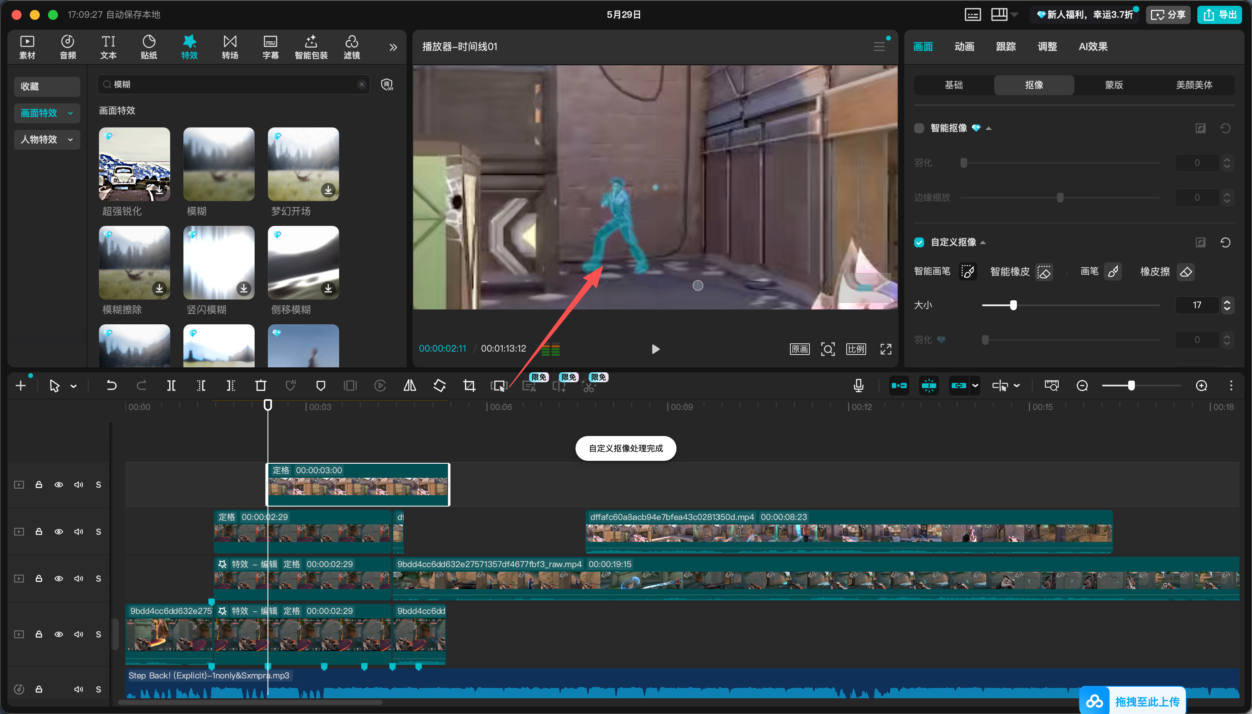
Task: Click the mirror flip icon
Action: click(x=410, y=386)
